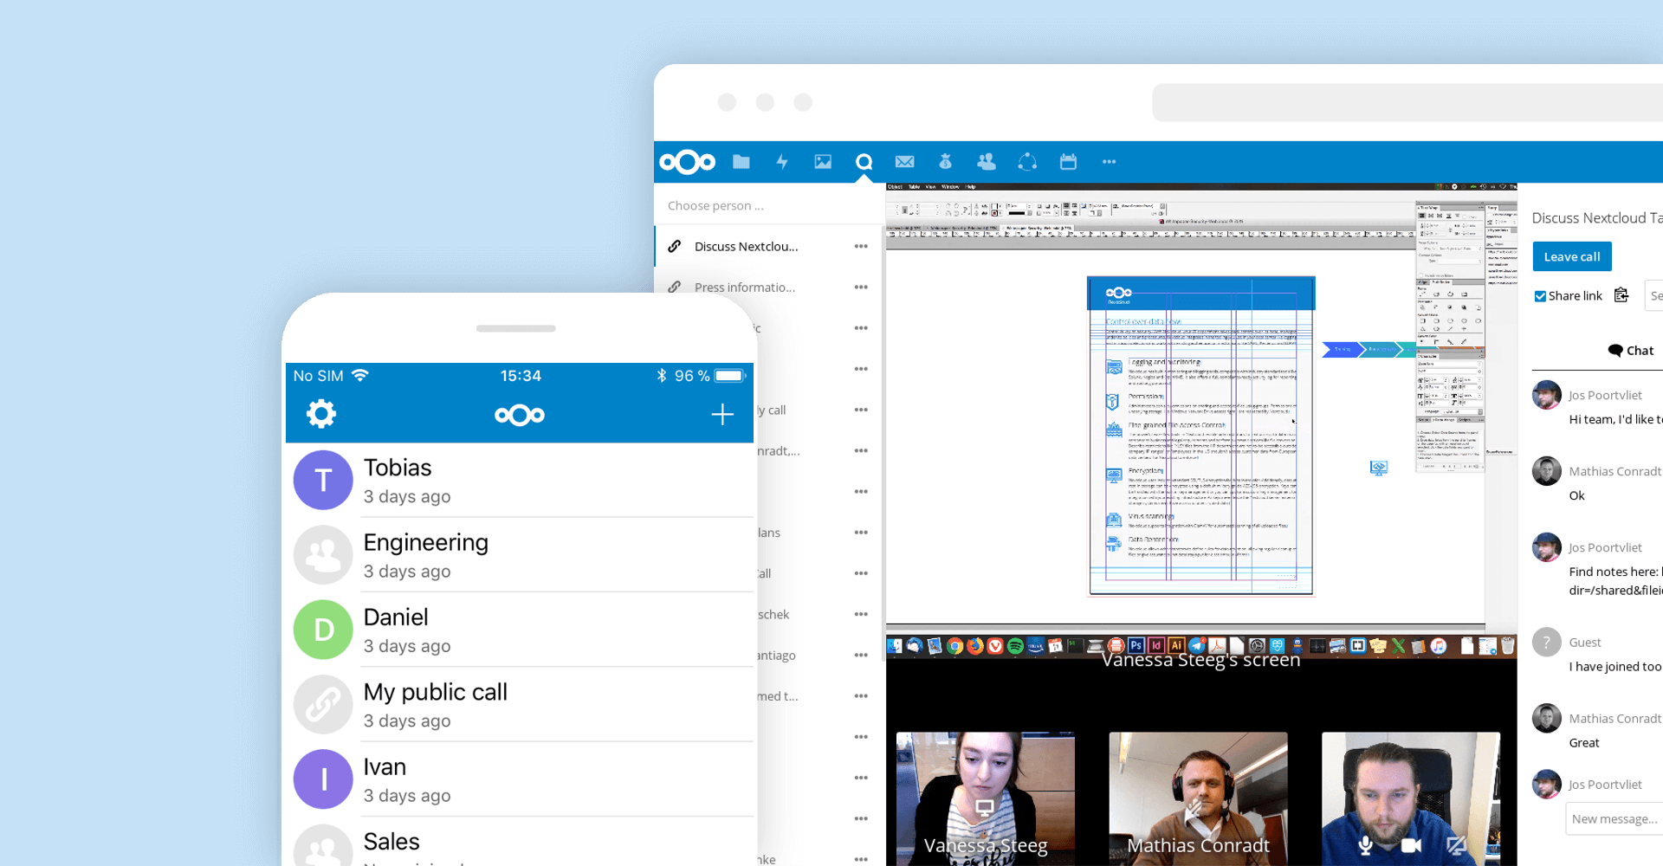Open the Mail envelope icon
This screenshot has height=866, width=1663.
click(905, 162)
